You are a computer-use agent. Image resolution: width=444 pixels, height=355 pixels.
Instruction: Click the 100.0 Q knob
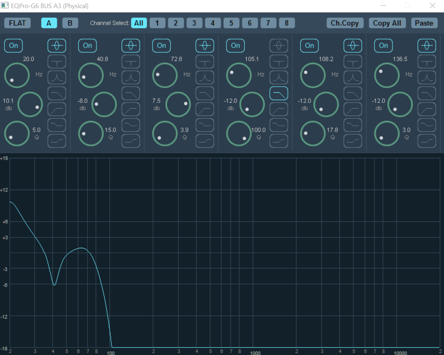click(239, 133)
